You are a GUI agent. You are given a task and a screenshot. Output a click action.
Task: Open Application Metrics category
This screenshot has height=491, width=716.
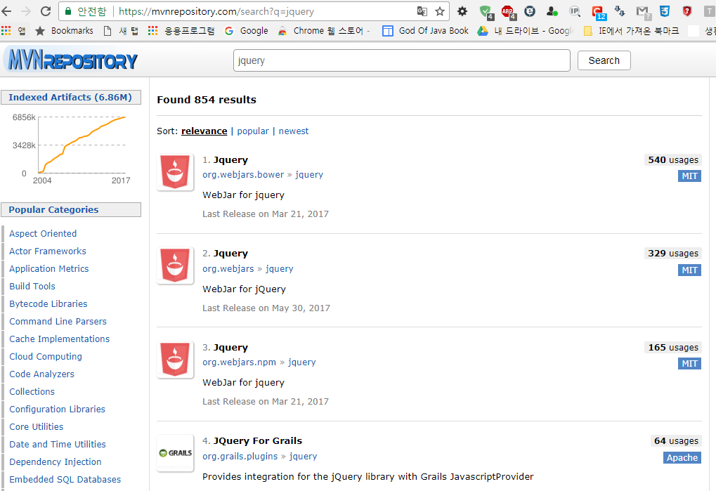coord(49,269)
